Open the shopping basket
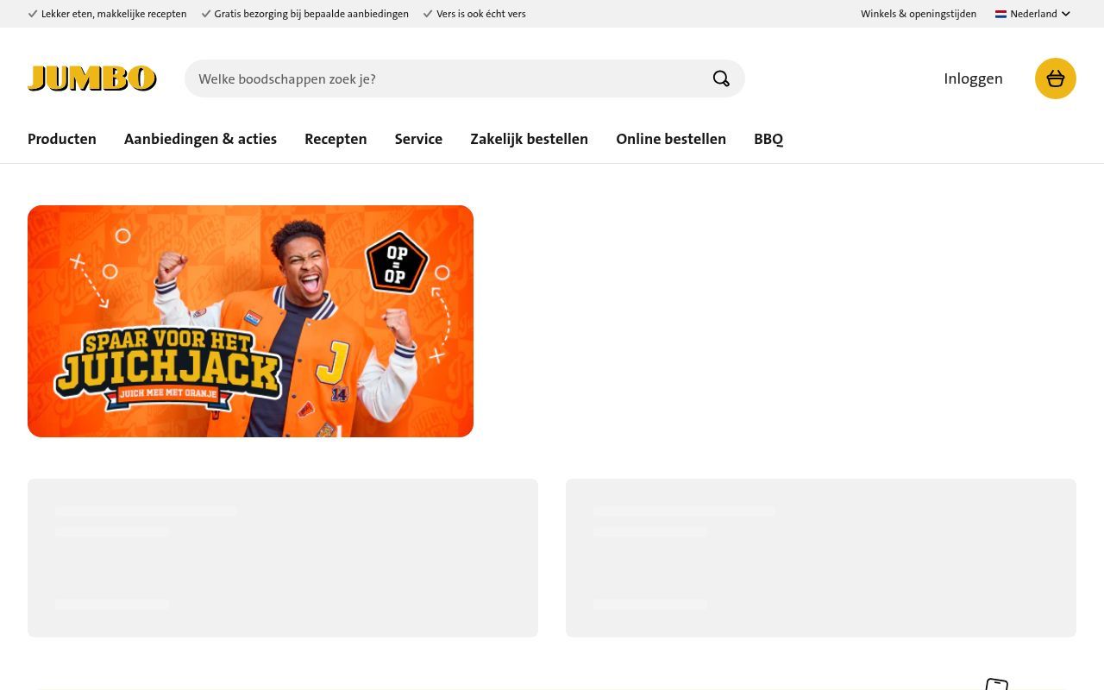1104x690 pixels. pos(1056,78)
